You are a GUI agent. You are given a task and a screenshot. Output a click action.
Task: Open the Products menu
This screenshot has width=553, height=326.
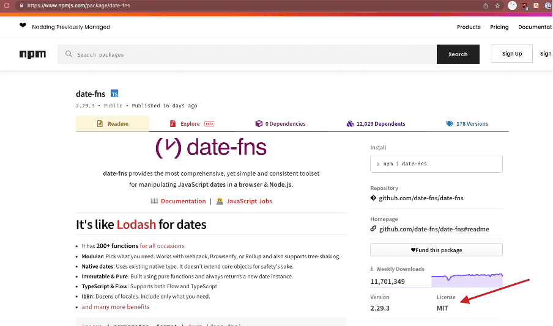click(x=469, y=27)
